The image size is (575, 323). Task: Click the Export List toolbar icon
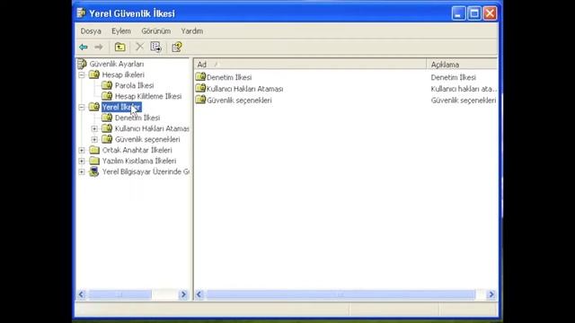[x=155, y=47]
